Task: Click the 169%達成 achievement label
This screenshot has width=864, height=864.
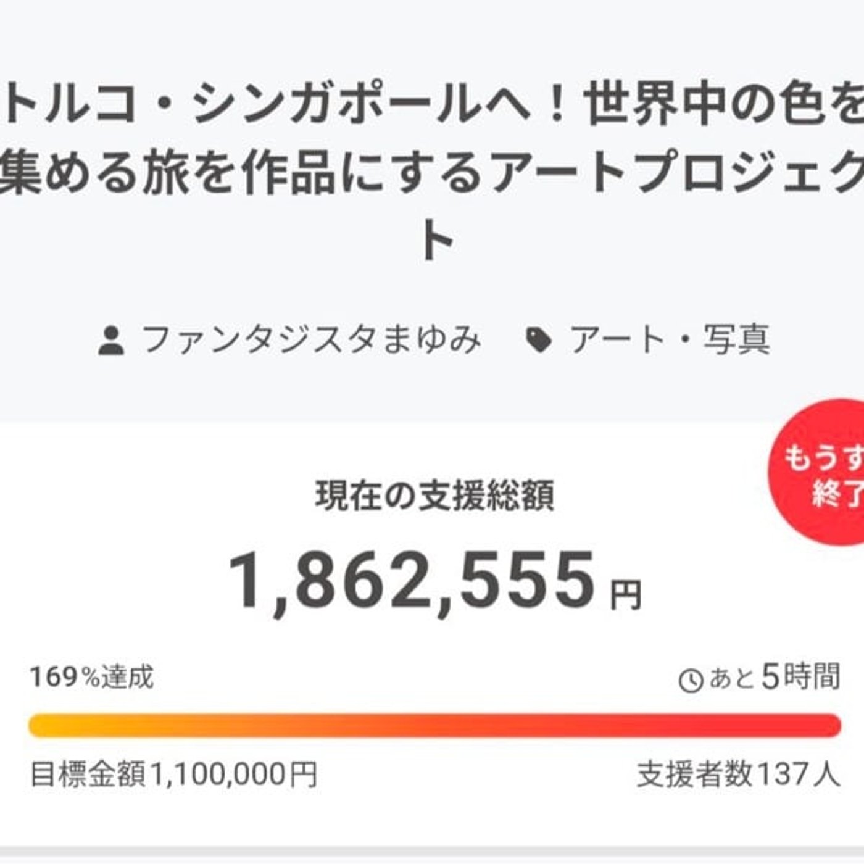Action: [92, 677]
